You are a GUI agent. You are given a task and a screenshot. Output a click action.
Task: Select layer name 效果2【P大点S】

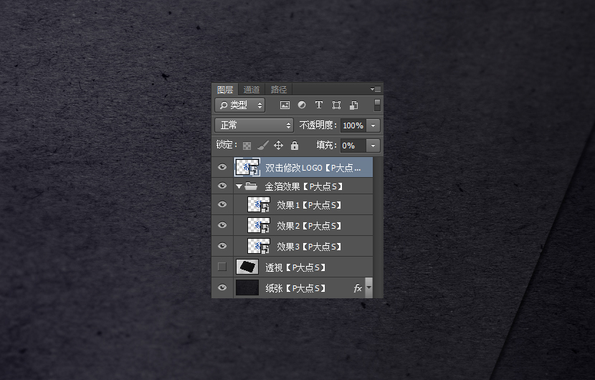(x=309, y=227)
